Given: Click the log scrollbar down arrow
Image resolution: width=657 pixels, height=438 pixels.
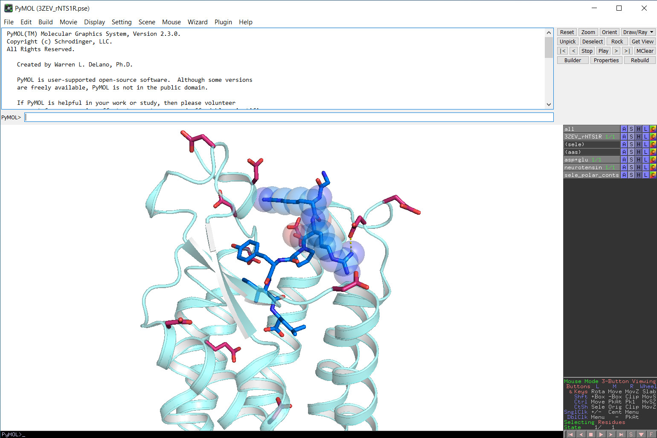Looking at the screenshot, I should pyautogui.click(x=549, y=104).
